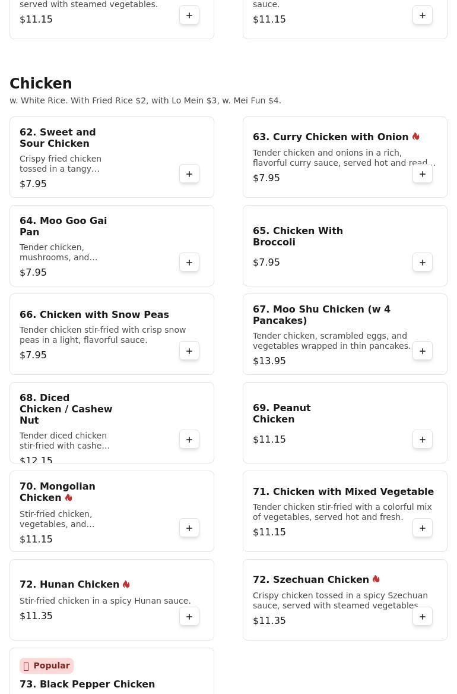Image resolution: width=457 pixels, height=694 pixels.
Task: Add Mongolian Chicken using plus icon
Action: click(189, 528)
